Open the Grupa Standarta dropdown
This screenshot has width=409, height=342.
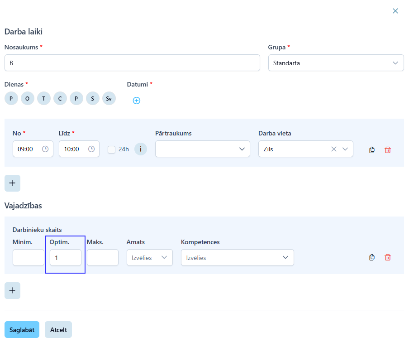point(336,63)
